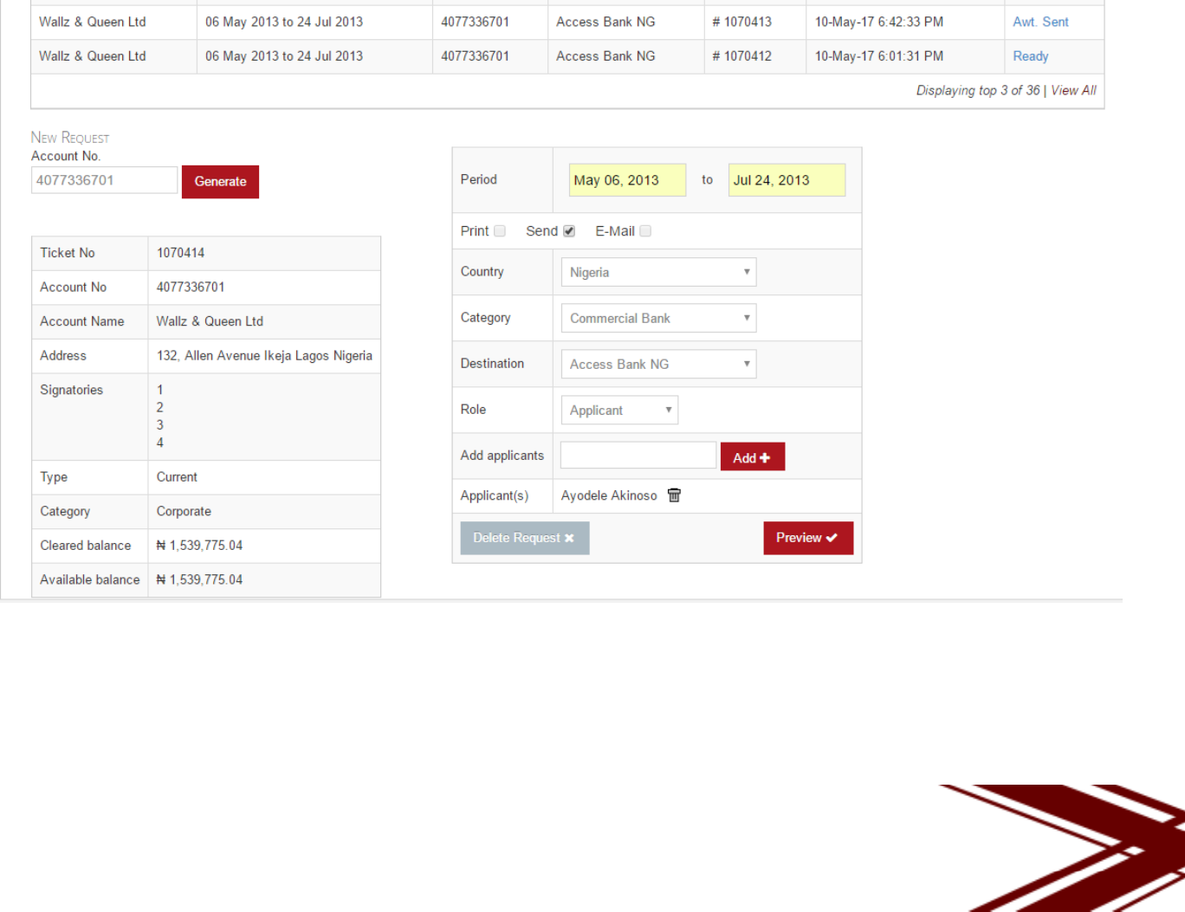
Task: Click the Type value Current
Action: 177,477
